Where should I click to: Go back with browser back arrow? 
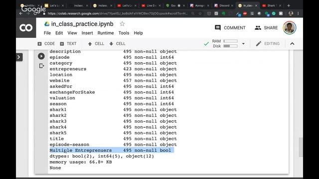(x=21, y=13)
